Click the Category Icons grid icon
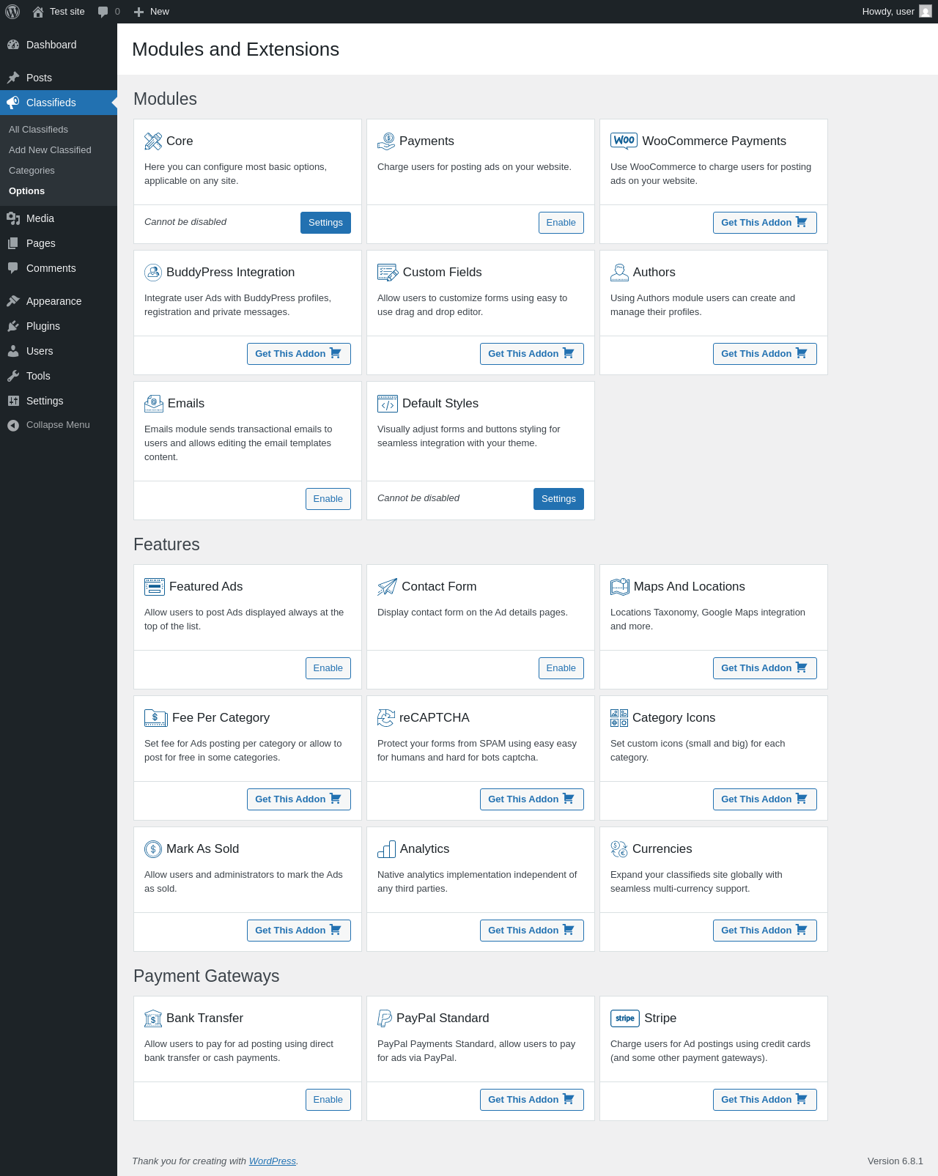Screen dimensions: 938x1176 619,717
